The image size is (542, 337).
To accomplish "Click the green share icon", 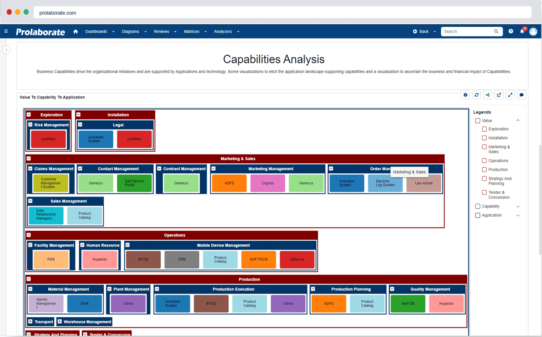I will point(488,95).
